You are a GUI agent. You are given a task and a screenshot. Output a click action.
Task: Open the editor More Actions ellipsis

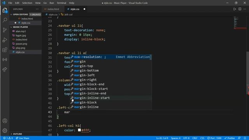(245, 9)
